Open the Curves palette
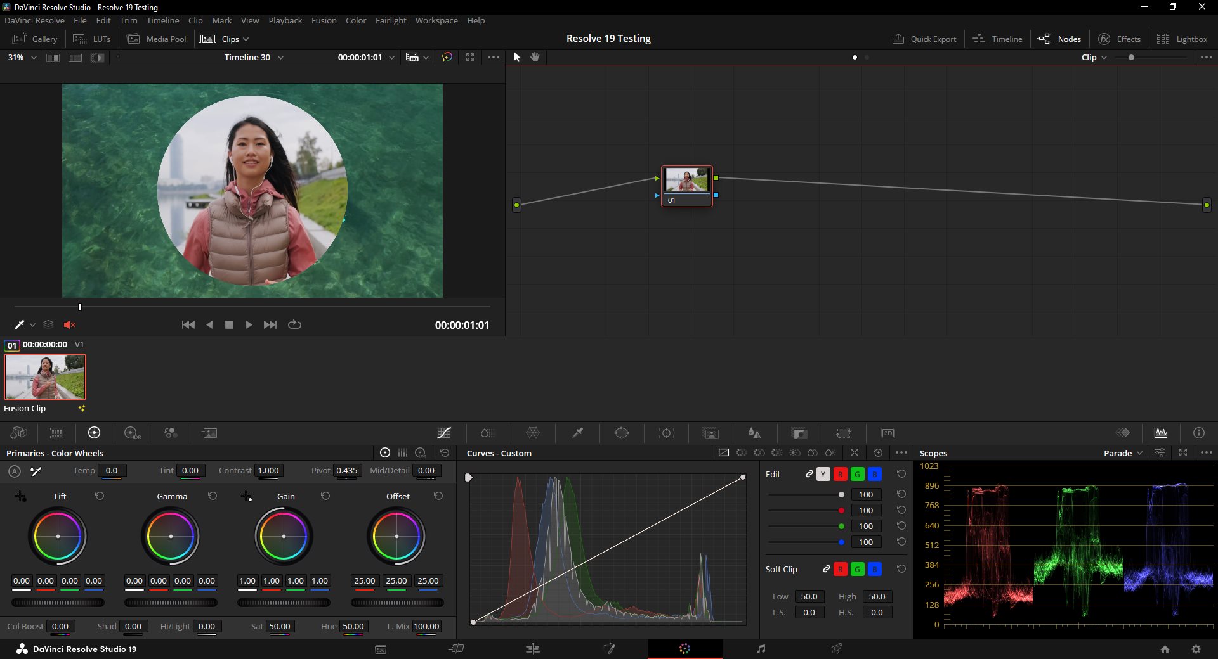 click(x=444, y=433)
